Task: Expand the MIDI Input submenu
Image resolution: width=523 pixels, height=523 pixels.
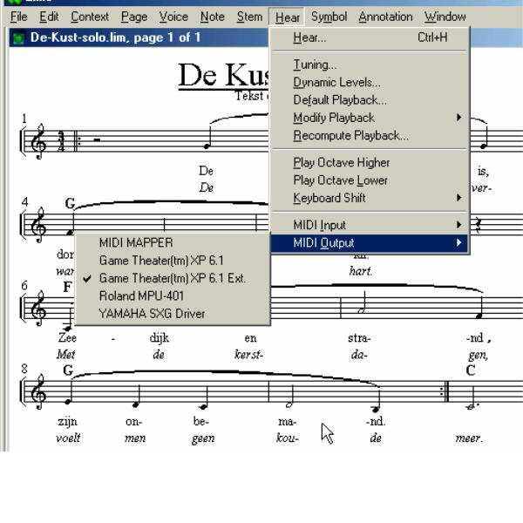Action: tap(370, 225)
